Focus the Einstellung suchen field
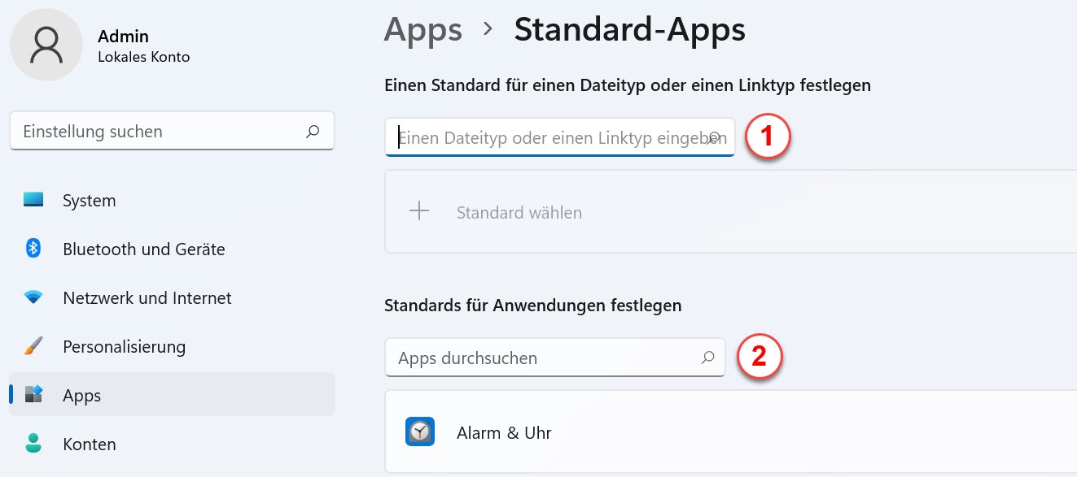The image size is (1077, 477). pyautogui.click(x=172, y=132)
